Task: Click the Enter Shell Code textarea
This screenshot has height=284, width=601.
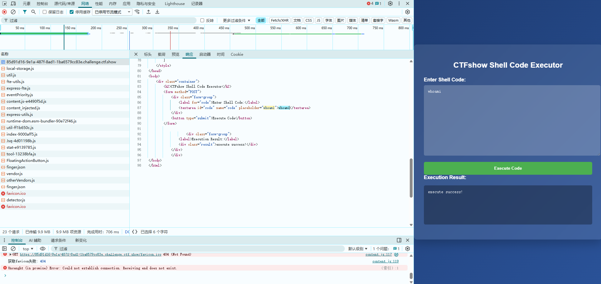Action: (512, 120)
